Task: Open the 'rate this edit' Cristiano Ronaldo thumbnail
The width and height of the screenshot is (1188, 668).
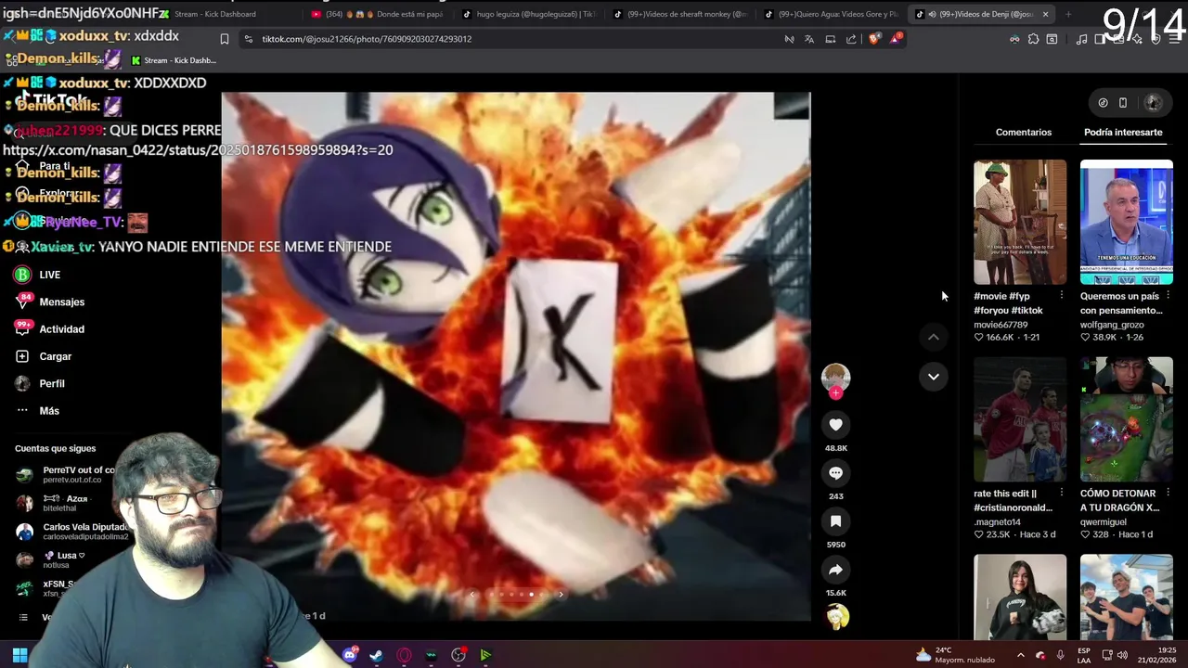Action: pos(1020,419)
